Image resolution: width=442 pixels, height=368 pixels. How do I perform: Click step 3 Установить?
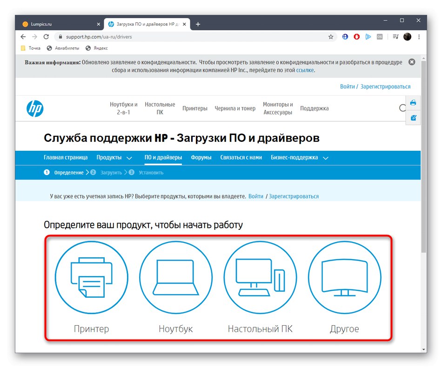(146, 173)
